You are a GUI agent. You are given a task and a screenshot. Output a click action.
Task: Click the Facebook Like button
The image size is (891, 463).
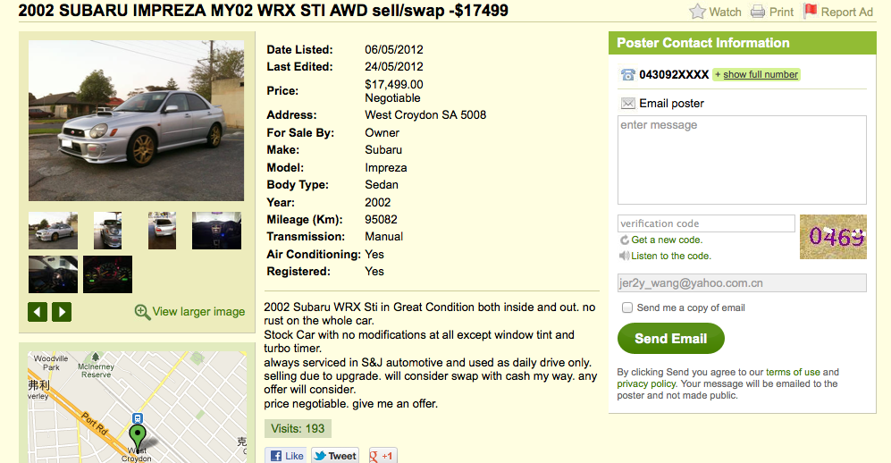(286, 456)
